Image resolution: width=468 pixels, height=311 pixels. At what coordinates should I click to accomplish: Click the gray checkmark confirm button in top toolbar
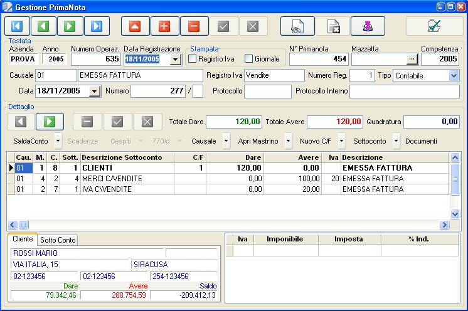(x=223, y=26)
